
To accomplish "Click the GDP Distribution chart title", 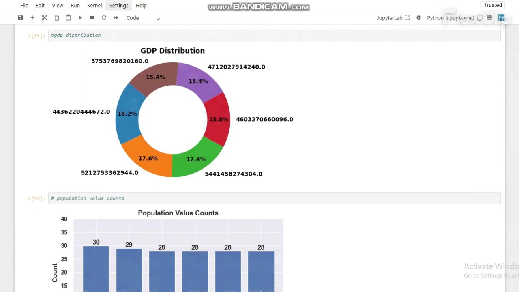I will (x=173, y=51).
